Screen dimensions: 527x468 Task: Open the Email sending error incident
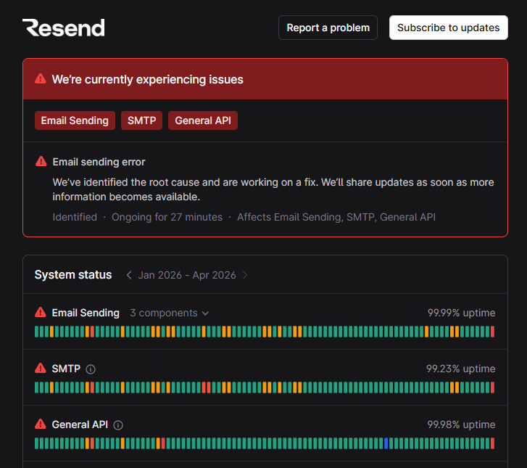point(99,162)
